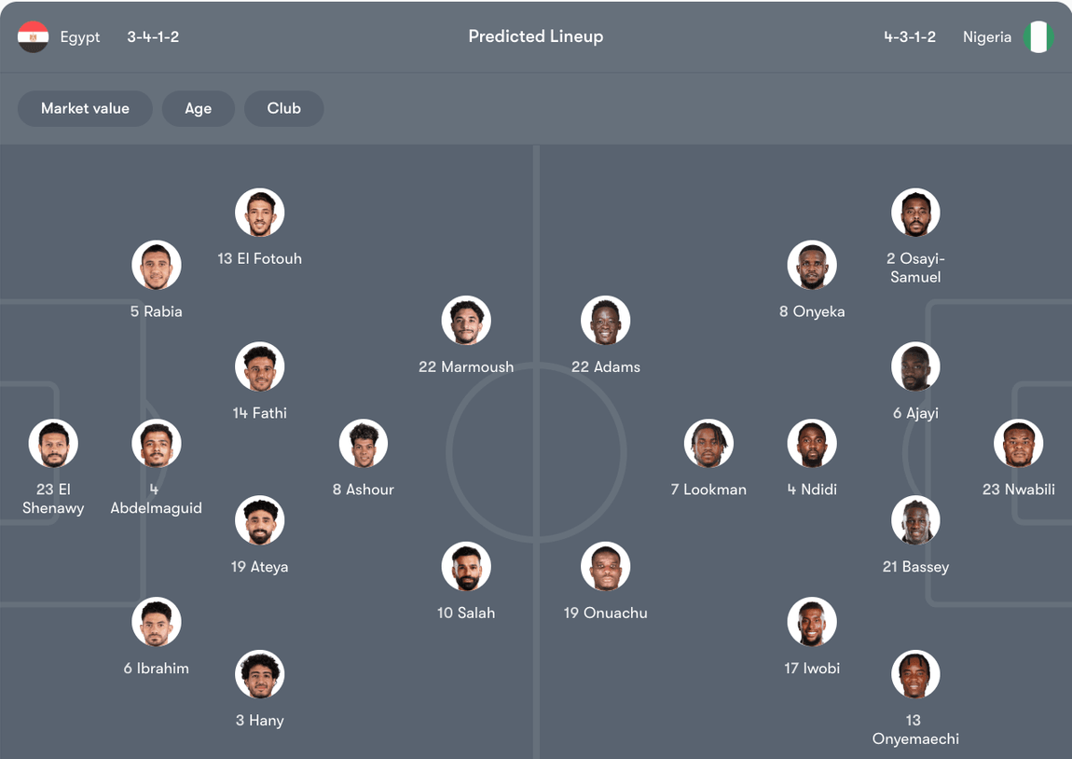This screenshot has height=759, width=1072.
Task: Open Ndidi's player photo
Action: pyautogui.click(x=812, y=444)
